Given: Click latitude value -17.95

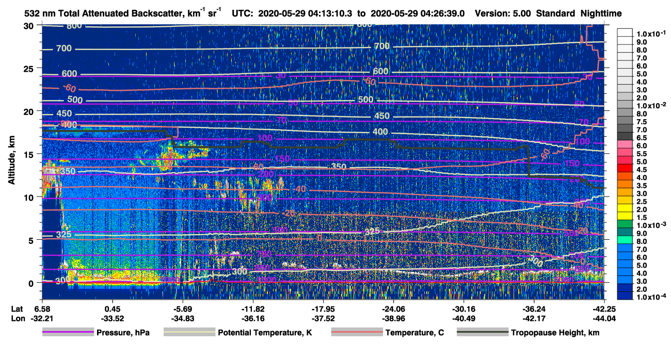Looking at the screenshot, I should pos(323,309).
